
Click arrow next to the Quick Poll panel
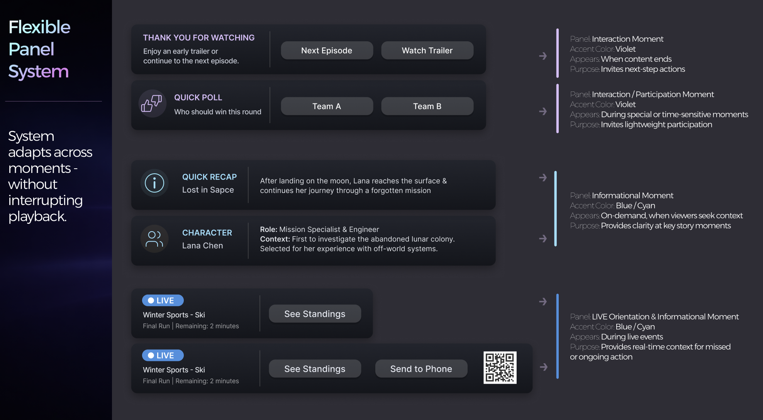pos(543,112)
